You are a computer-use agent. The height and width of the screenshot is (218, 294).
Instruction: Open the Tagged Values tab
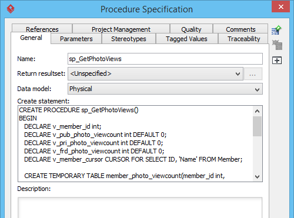186,39
